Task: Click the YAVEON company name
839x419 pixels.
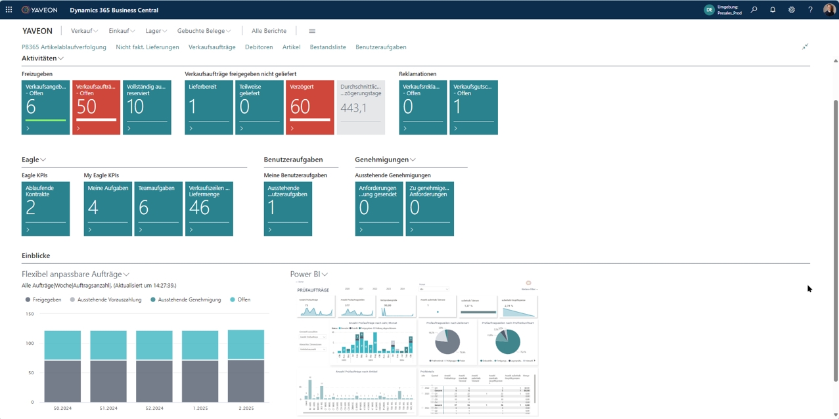Action: pos(37,31)
